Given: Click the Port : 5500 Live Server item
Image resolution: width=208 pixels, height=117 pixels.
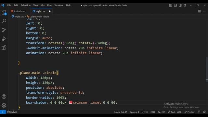Looking at the screenshot, I should pyautogui.click(x=175, y=112).
